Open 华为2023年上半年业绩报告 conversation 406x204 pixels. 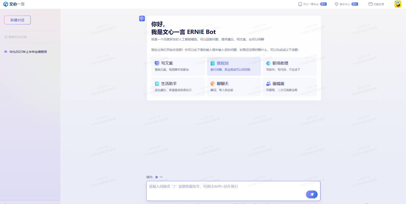(28, 52)
